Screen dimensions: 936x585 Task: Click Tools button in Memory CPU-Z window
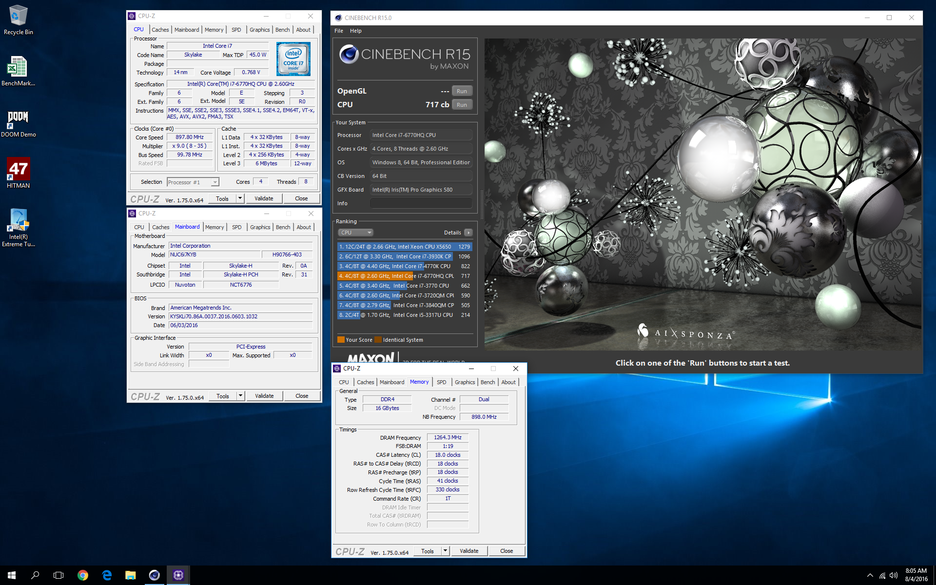pyautogui.click(x=428, y=551)
